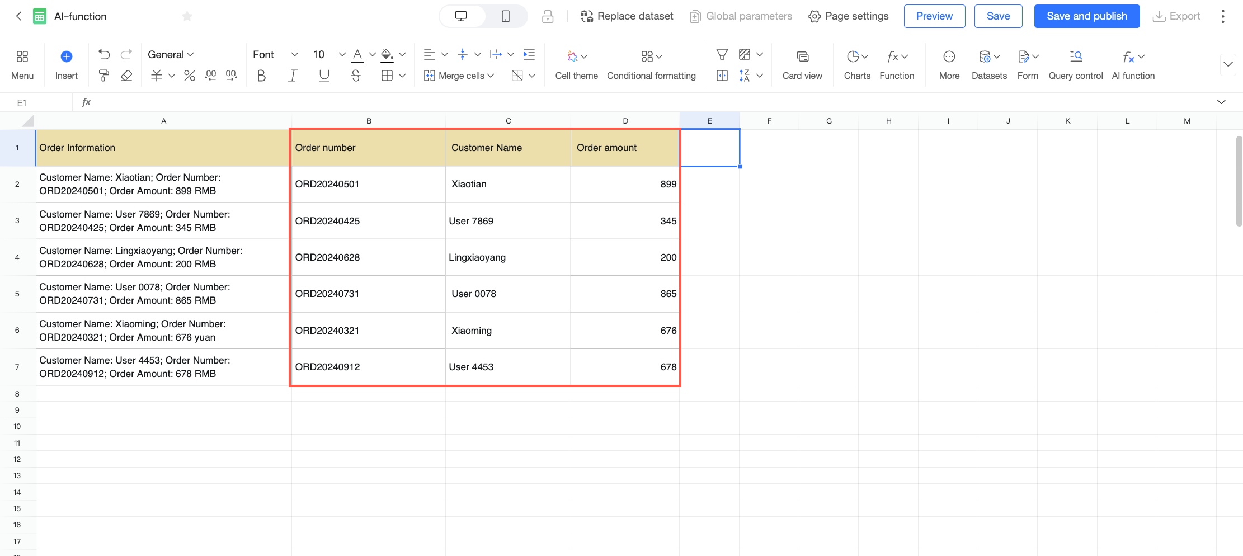
Task: Open Page settings
Action: [849, 16]
